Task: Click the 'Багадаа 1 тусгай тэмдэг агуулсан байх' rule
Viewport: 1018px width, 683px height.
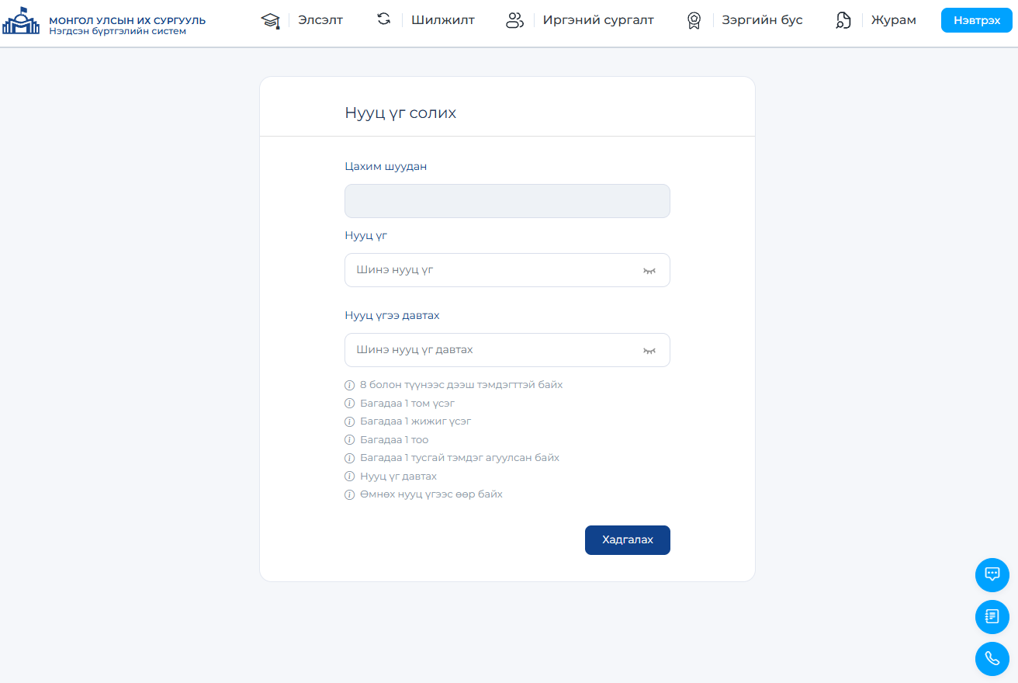Action: tap(459, 458)
